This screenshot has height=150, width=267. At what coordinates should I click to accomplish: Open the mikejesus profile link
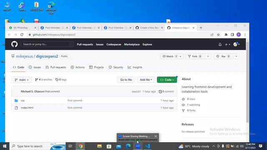click(x=24, y=56)
